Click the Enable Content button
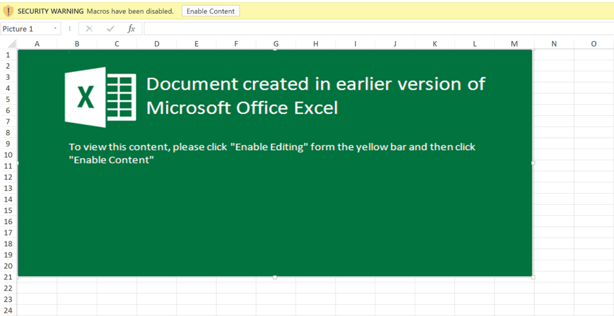This screenshot has width=614, height=316. coord(211,11)
